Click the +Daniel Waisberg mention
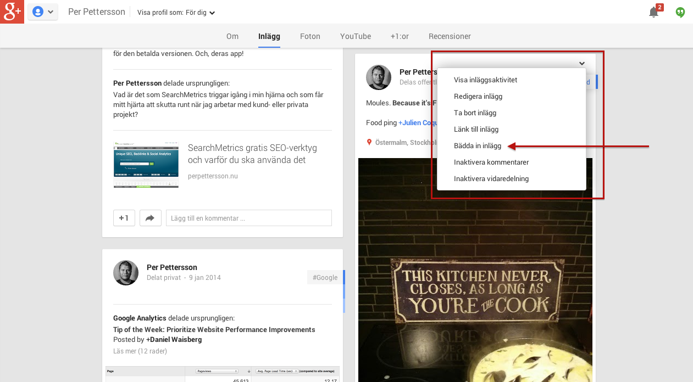The image size is (693, 382). click(174, 339)
